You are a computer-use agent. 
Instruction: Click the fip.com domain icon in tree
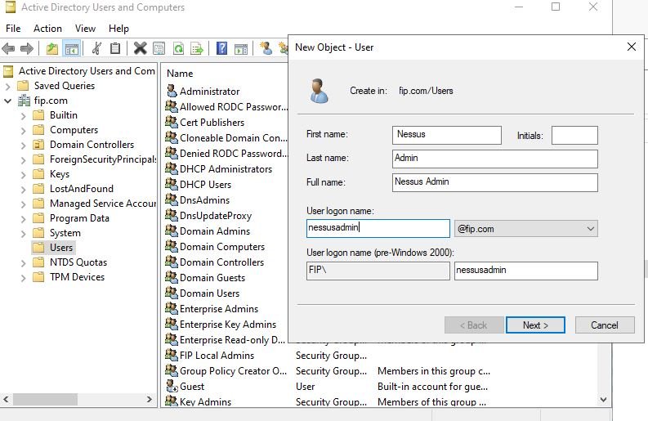pos(25,101)
